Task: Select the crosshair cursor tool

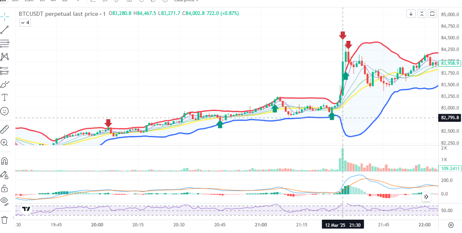Action: click(5, 16)
